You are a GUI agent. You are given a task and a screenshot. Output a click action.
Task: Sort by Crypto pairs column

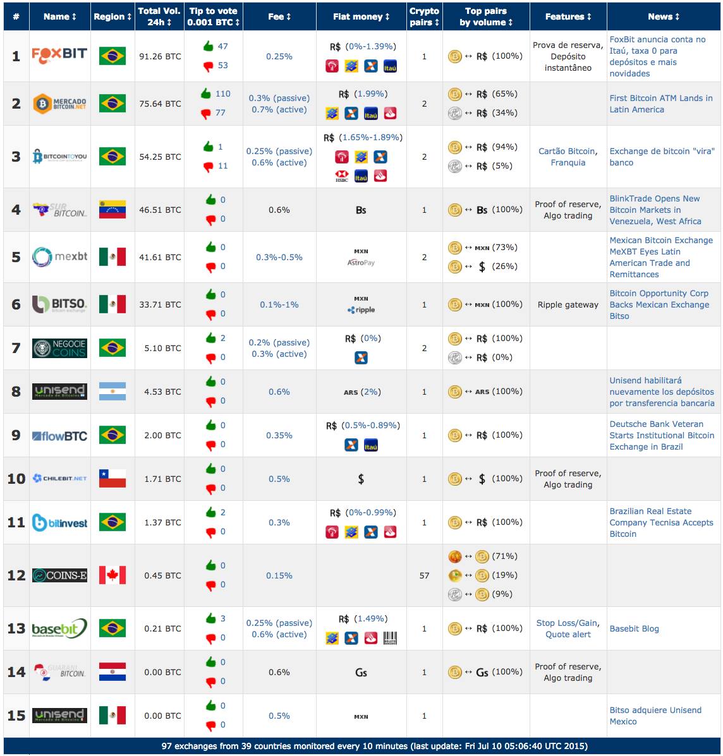[x=425, y=16]
